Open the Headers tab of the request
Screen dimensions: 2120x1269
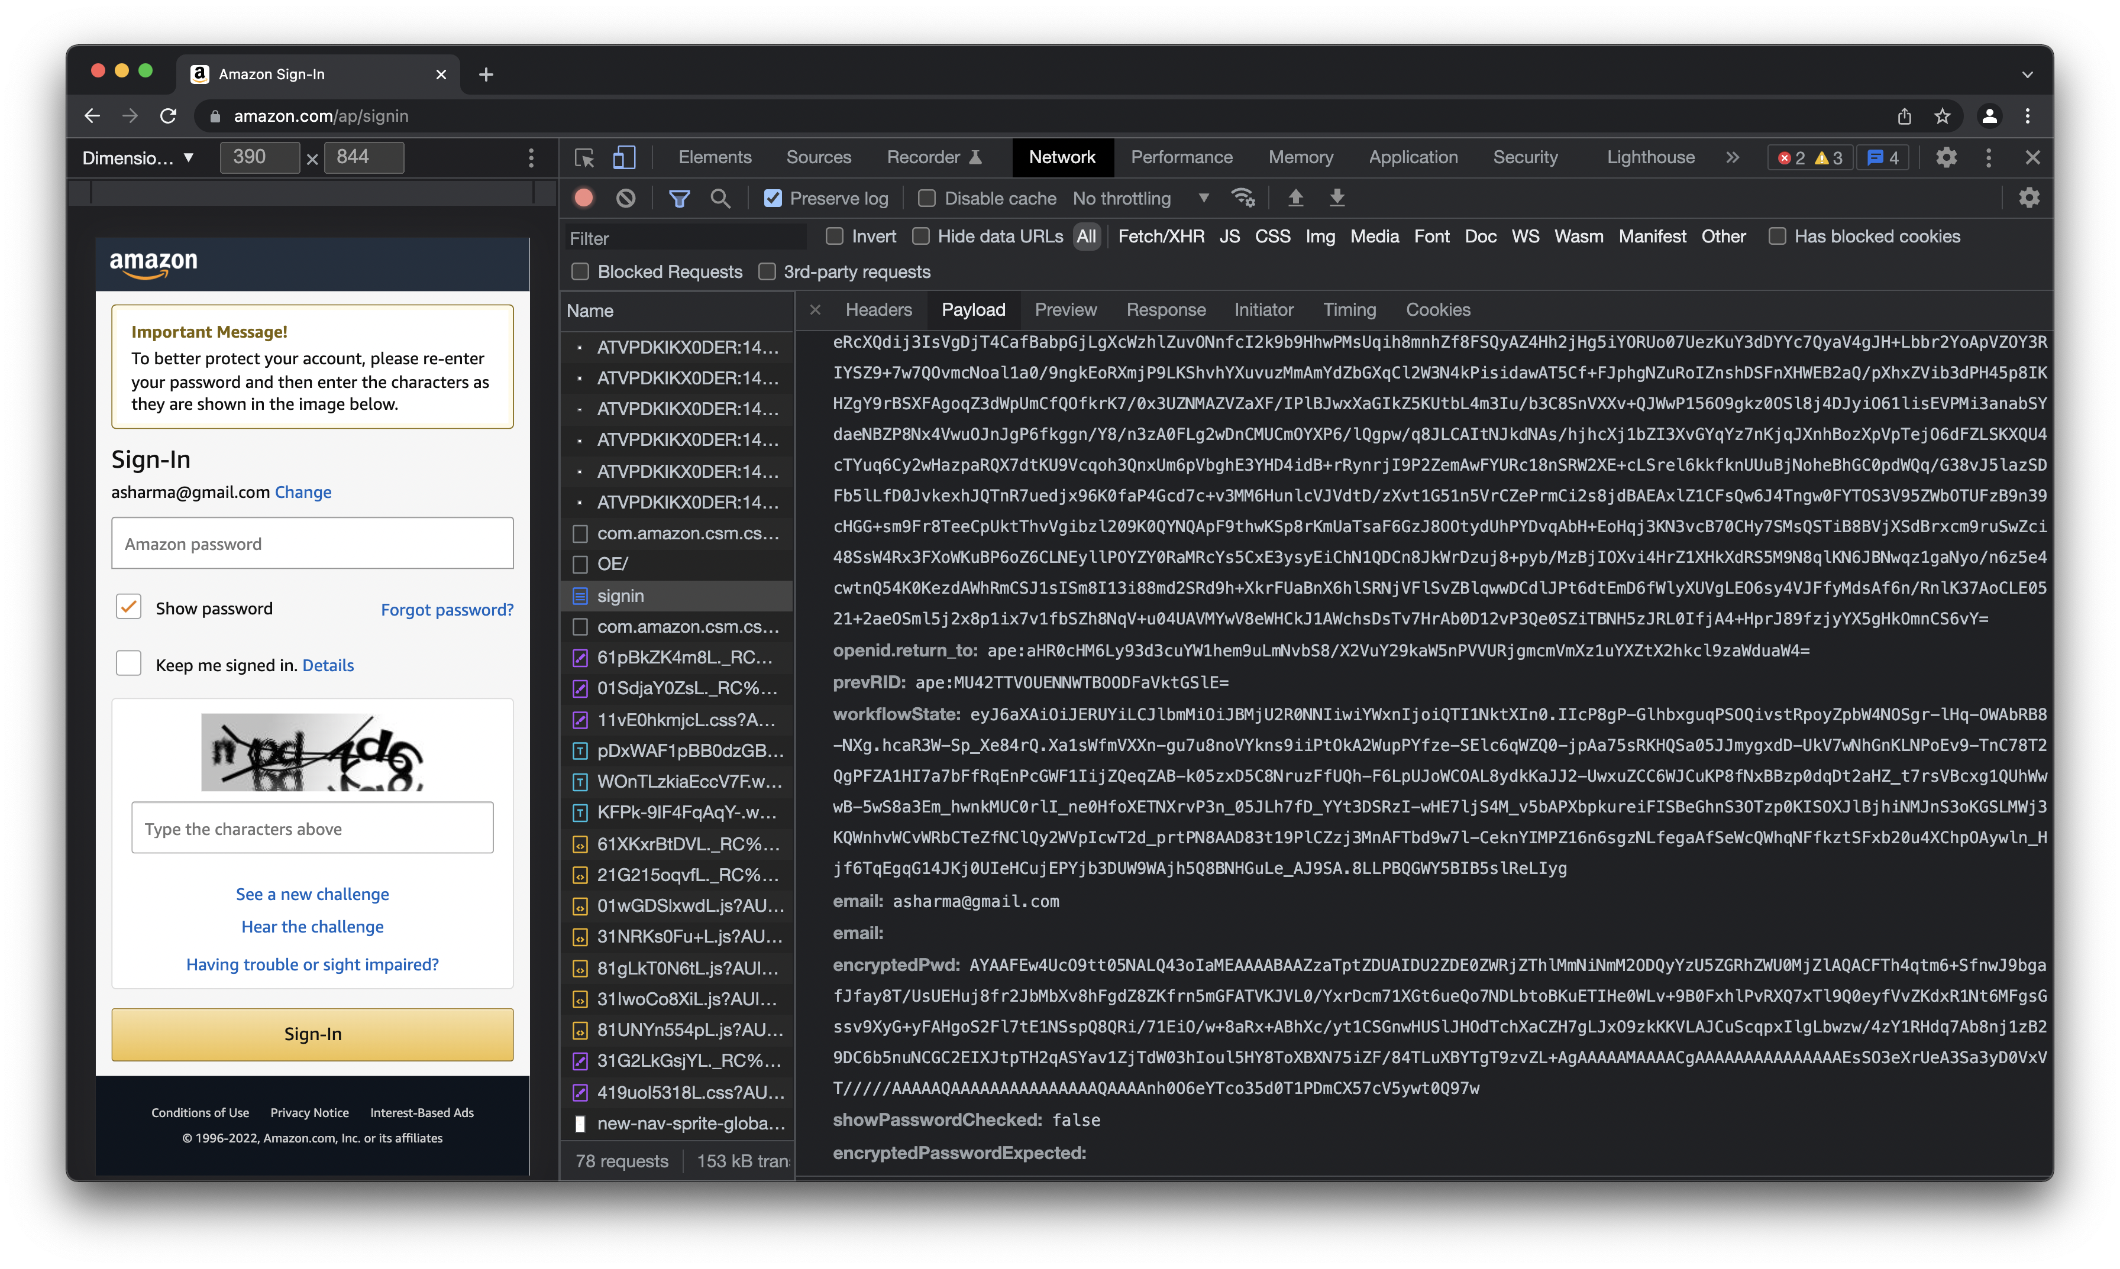878,309
